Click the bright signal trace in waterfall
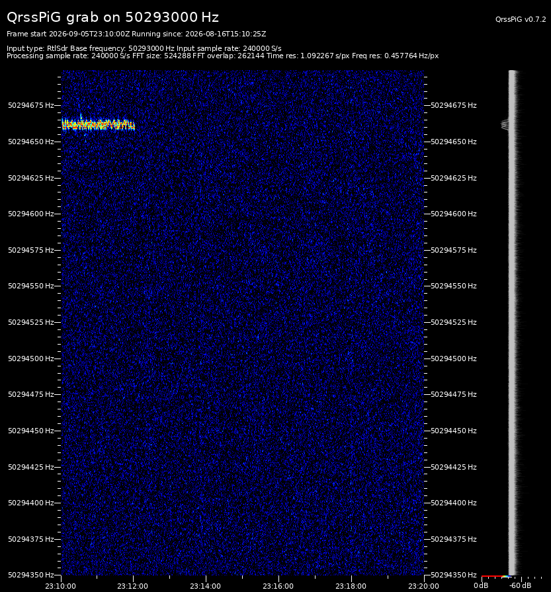The width and height of the screenshot is (551, 592). (x=98, y=124)
